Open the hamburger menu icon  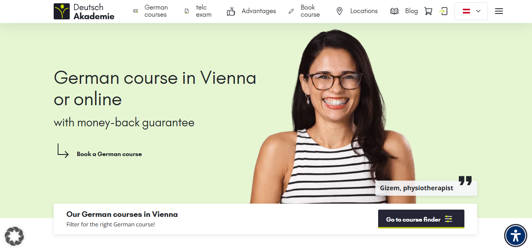[499, 11]
